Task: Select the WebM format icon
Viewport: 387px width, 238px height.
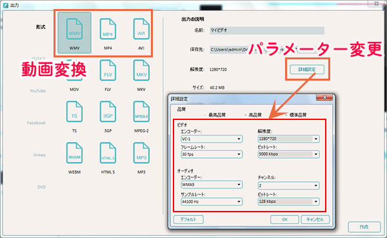Action: 74,153
